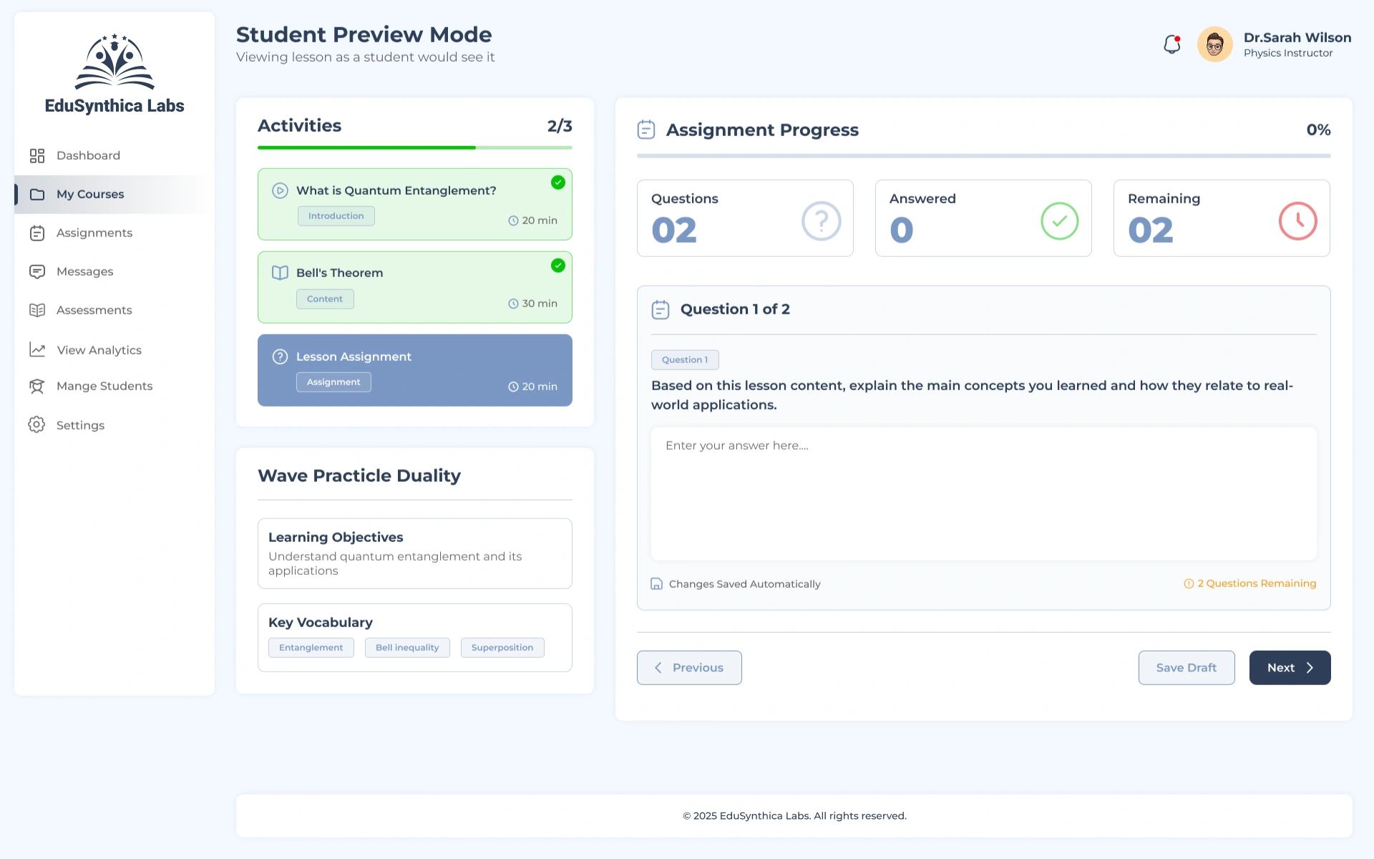Click green checkmark on Bell's Theorem activity

[558, 266]
